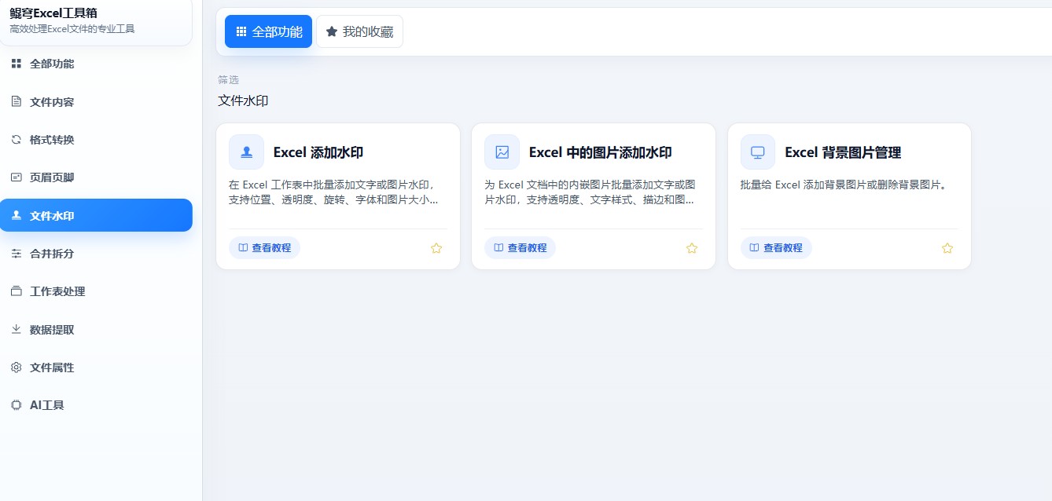
Task: Go to 数据提取 in sidebar
Action: [x=96, y=329]
